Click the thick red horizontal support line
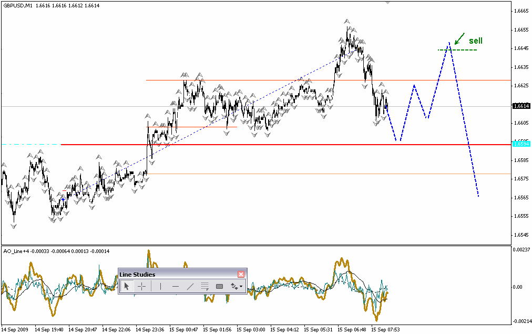This screenshot has height=334, width=532. click(263, 144)
